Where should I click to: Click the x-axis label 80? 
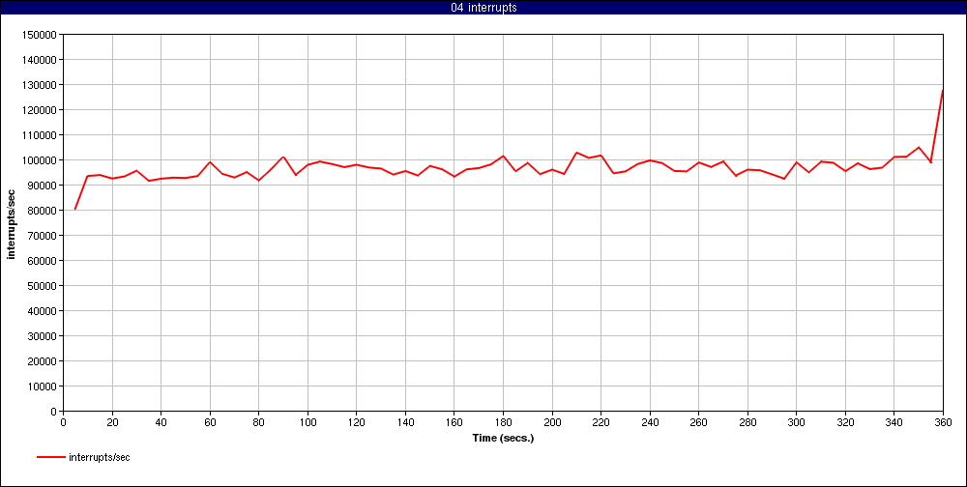click(258, 422)
